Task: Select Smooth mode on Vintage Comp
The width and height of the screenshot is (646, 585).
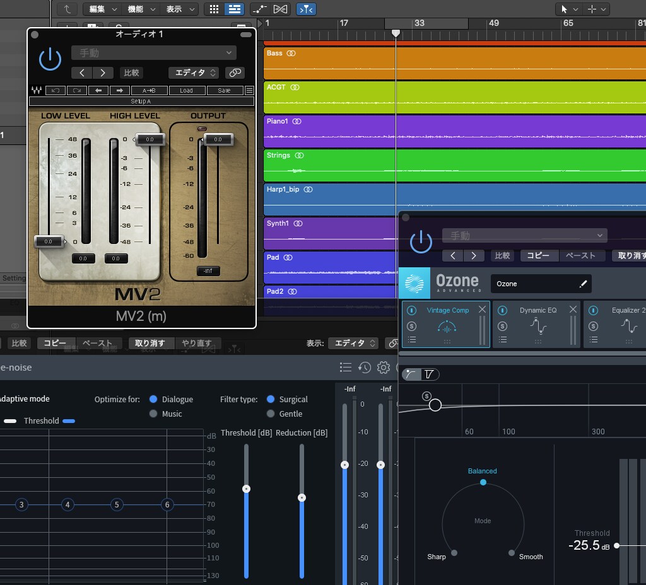Action: [511, 553]
